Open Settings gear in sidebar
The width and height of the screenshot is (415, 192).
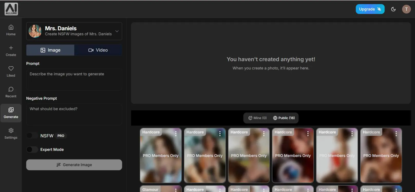click(11, 133)
